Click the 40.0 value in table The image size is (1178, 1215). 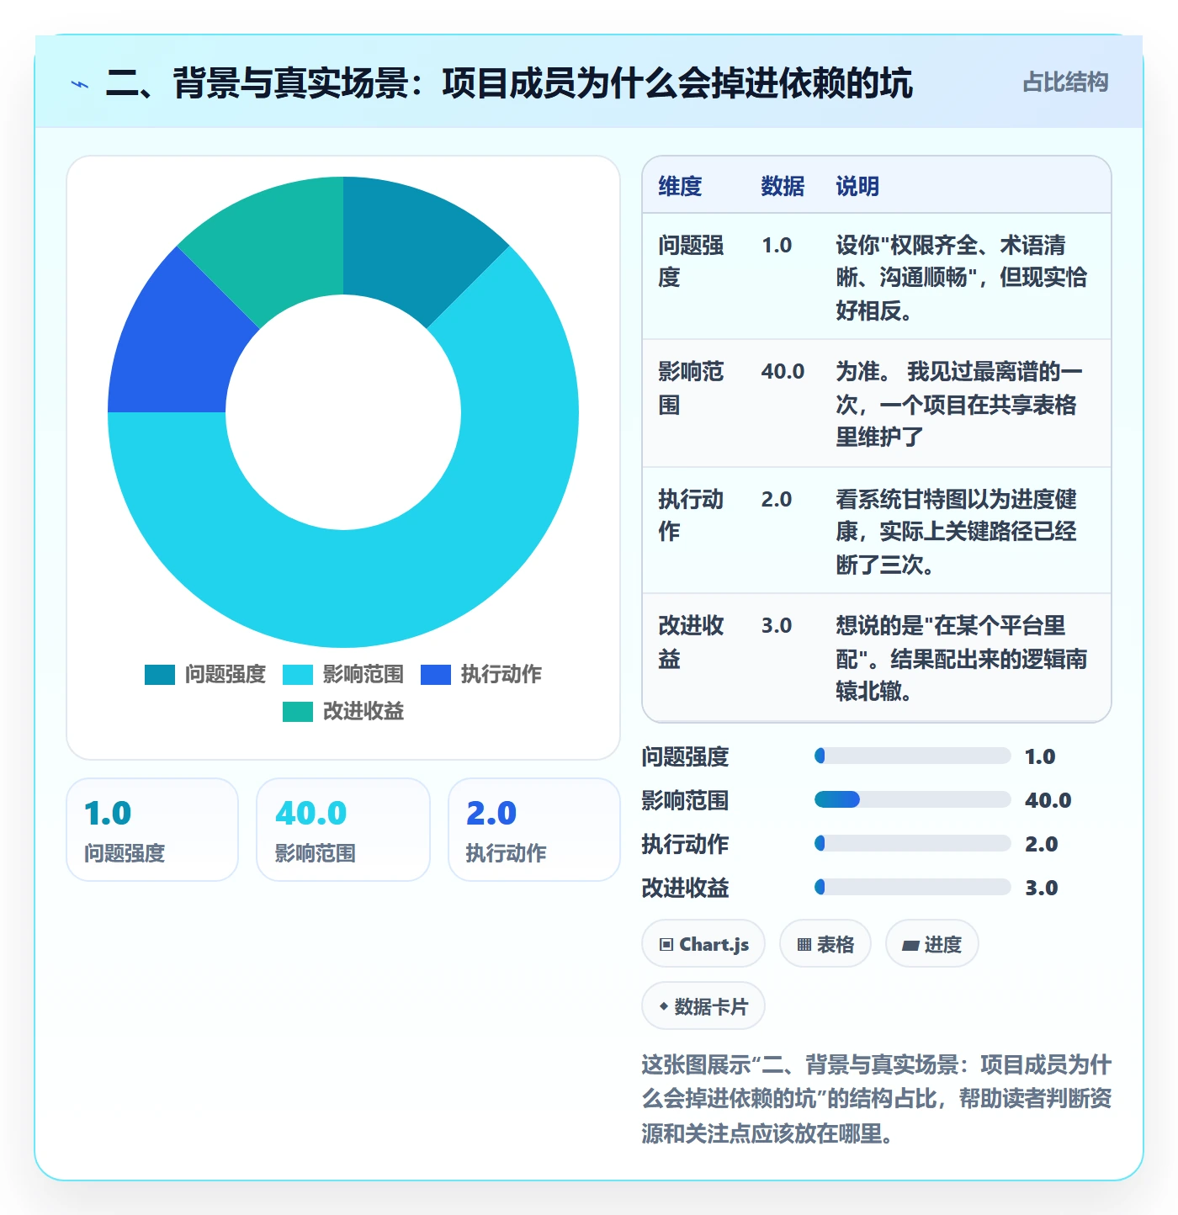pos(783,371)
